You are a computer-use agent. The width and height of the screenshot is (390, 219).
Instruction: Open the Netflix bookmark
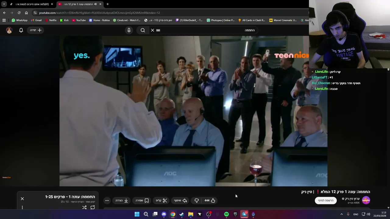[x=51, y=20]
